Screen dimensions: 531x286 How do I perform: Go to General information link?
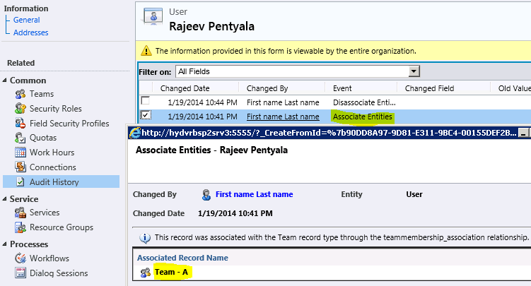[26, 20]
